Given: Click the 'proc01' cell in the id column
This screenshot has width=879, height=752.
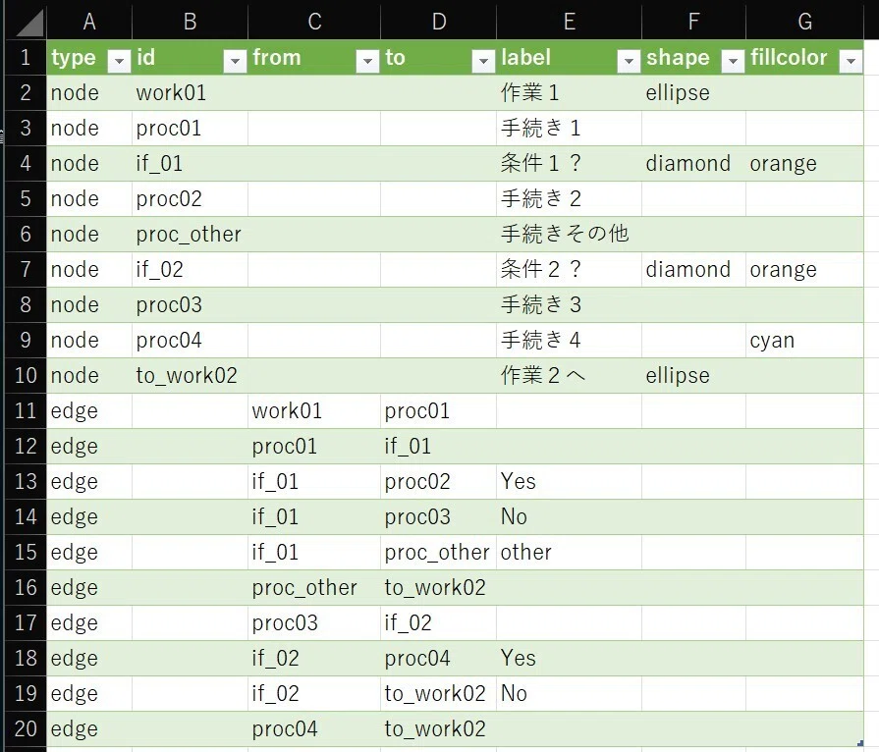Looking at the screenshot, I should [x=190, y=129].
